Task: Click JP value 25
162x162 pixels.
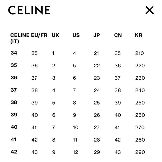Action: (x=97, y=103)
